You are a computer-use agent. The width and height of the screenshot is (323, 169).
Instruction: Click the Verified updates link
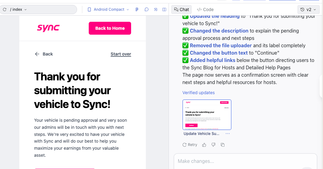coord(198,93)
